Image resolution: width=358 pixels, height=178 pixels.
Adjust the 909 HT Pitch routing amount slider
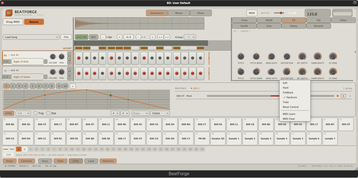pyautogui.click(x=271, y=96)
